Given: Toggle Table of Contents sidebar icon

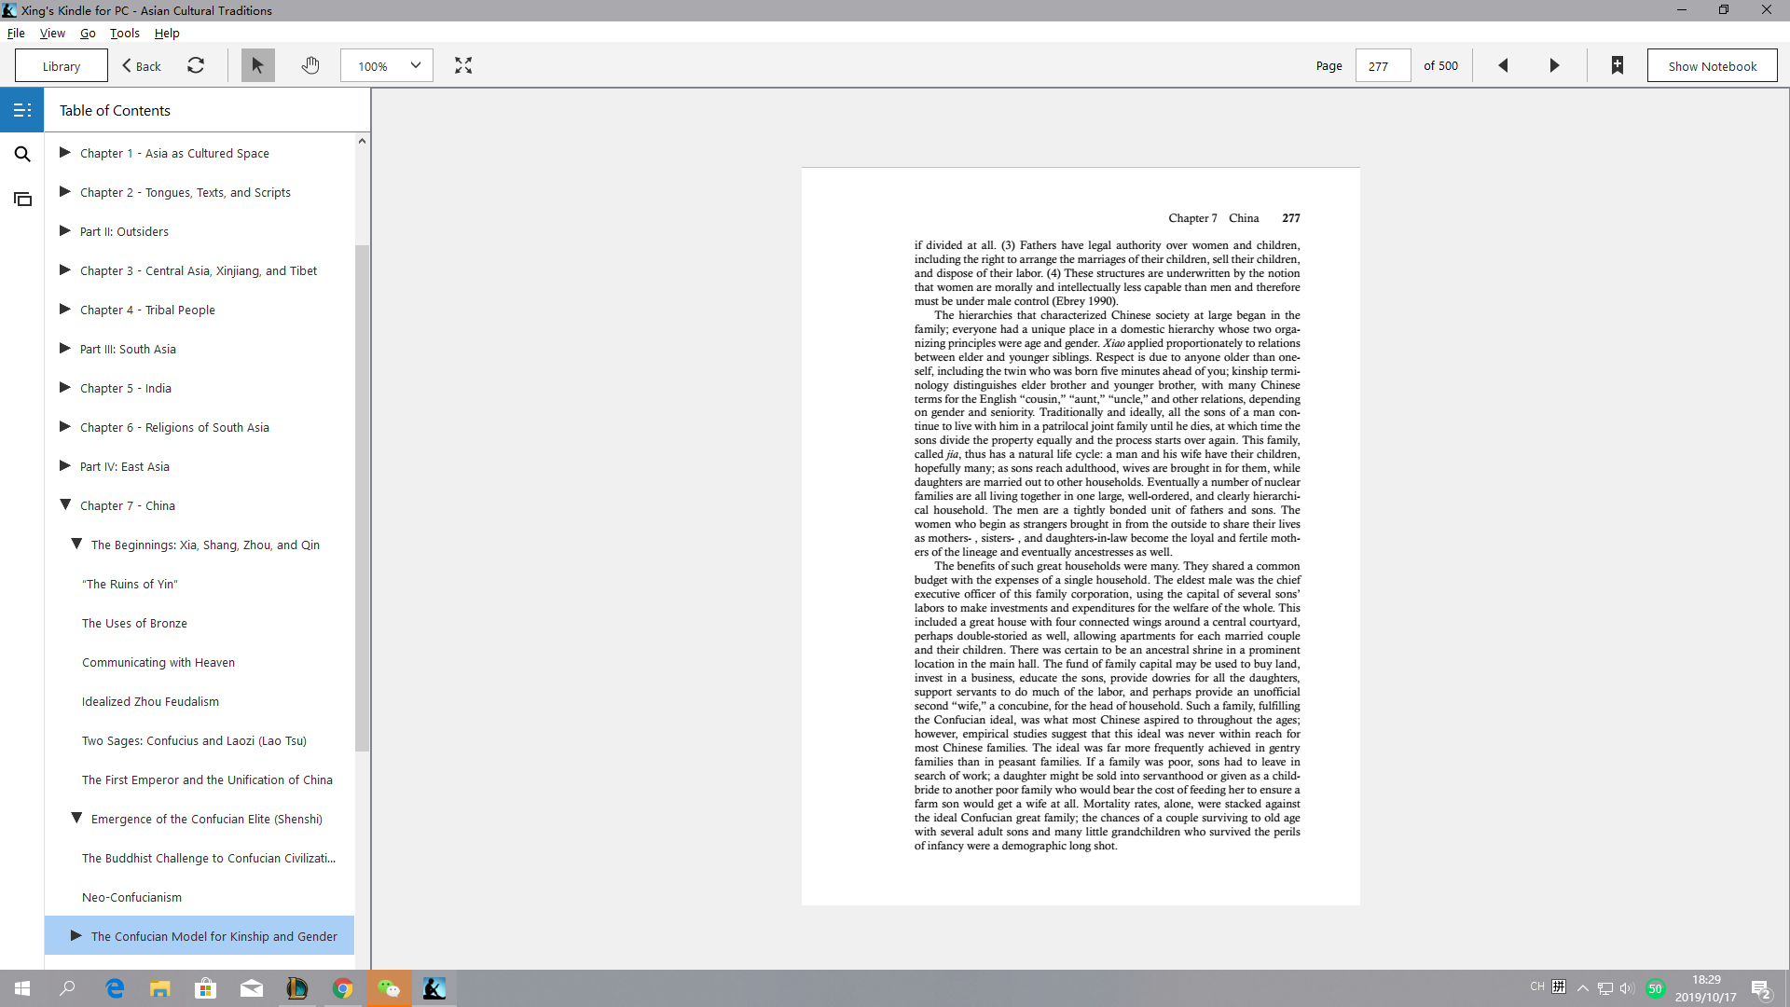Looking at the screenshot, I should coord(22,110).
